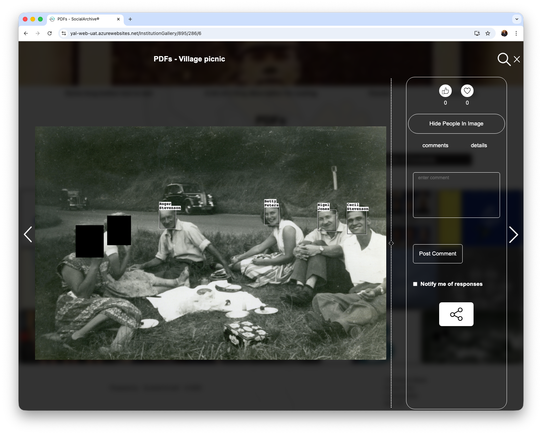Screen dimensions: 542x435
Task: Click inside the enter comment field
Action: click(456, 195)
